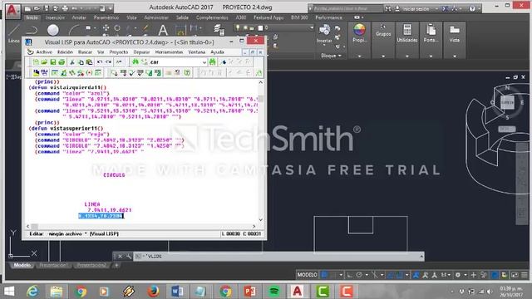Click New file icon in Visual LISP toolbar
This screenshot has height=299, width=532.
36,62
